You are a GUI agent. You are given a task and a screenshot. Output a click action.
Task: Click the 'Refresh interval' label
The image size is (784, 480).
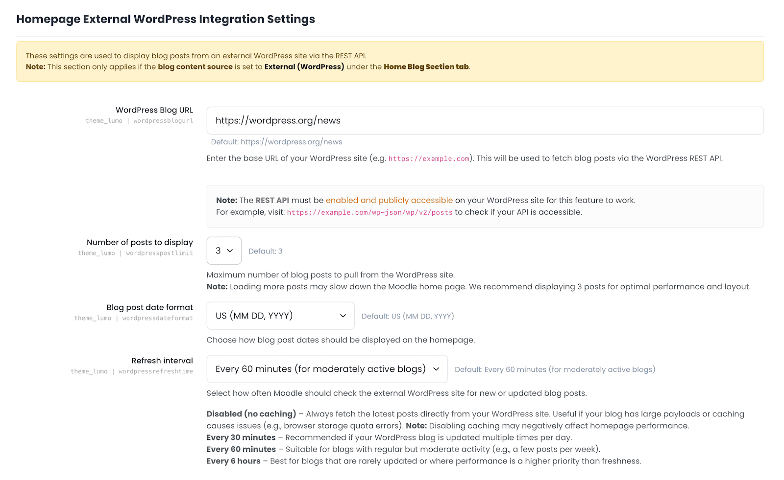point(162,361)
